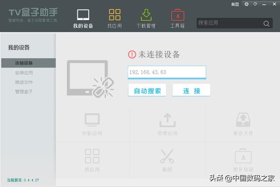This screenshot has height=187, width=280.
Task: Click the 当前版本 3.4.4.27 text
Action: pyautogui.click(x=23, y=180)
